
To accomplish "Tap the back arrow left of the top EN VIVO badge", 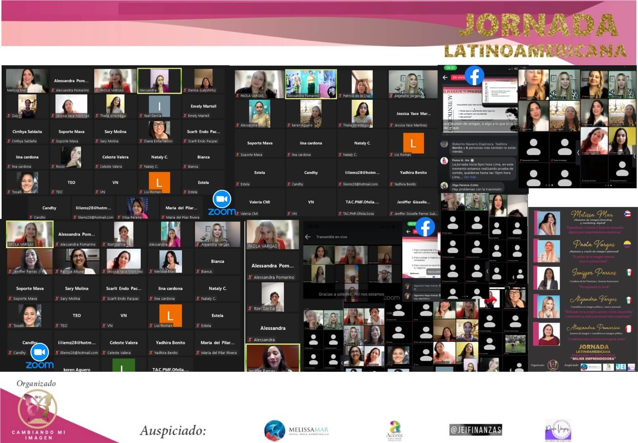I will (x=445, y=78).
